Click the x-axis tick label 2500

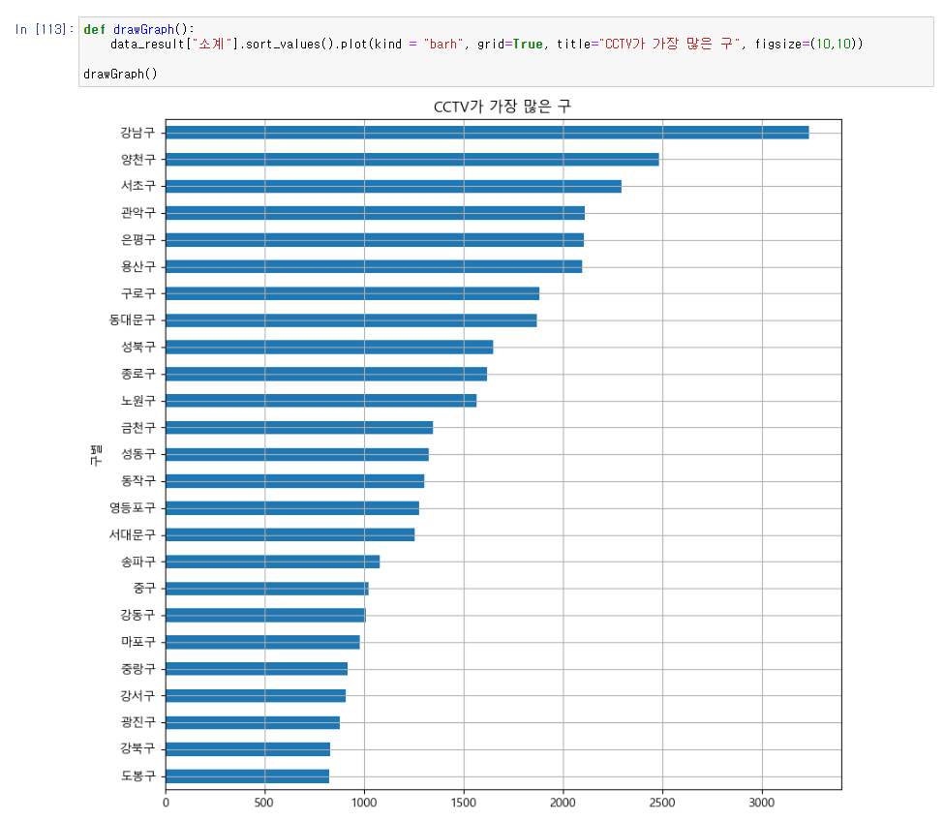tap(662, 803)
